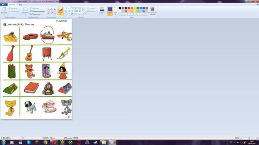Click Resize (Изменить размер) button
259x145 pixels.
point(37,11)
